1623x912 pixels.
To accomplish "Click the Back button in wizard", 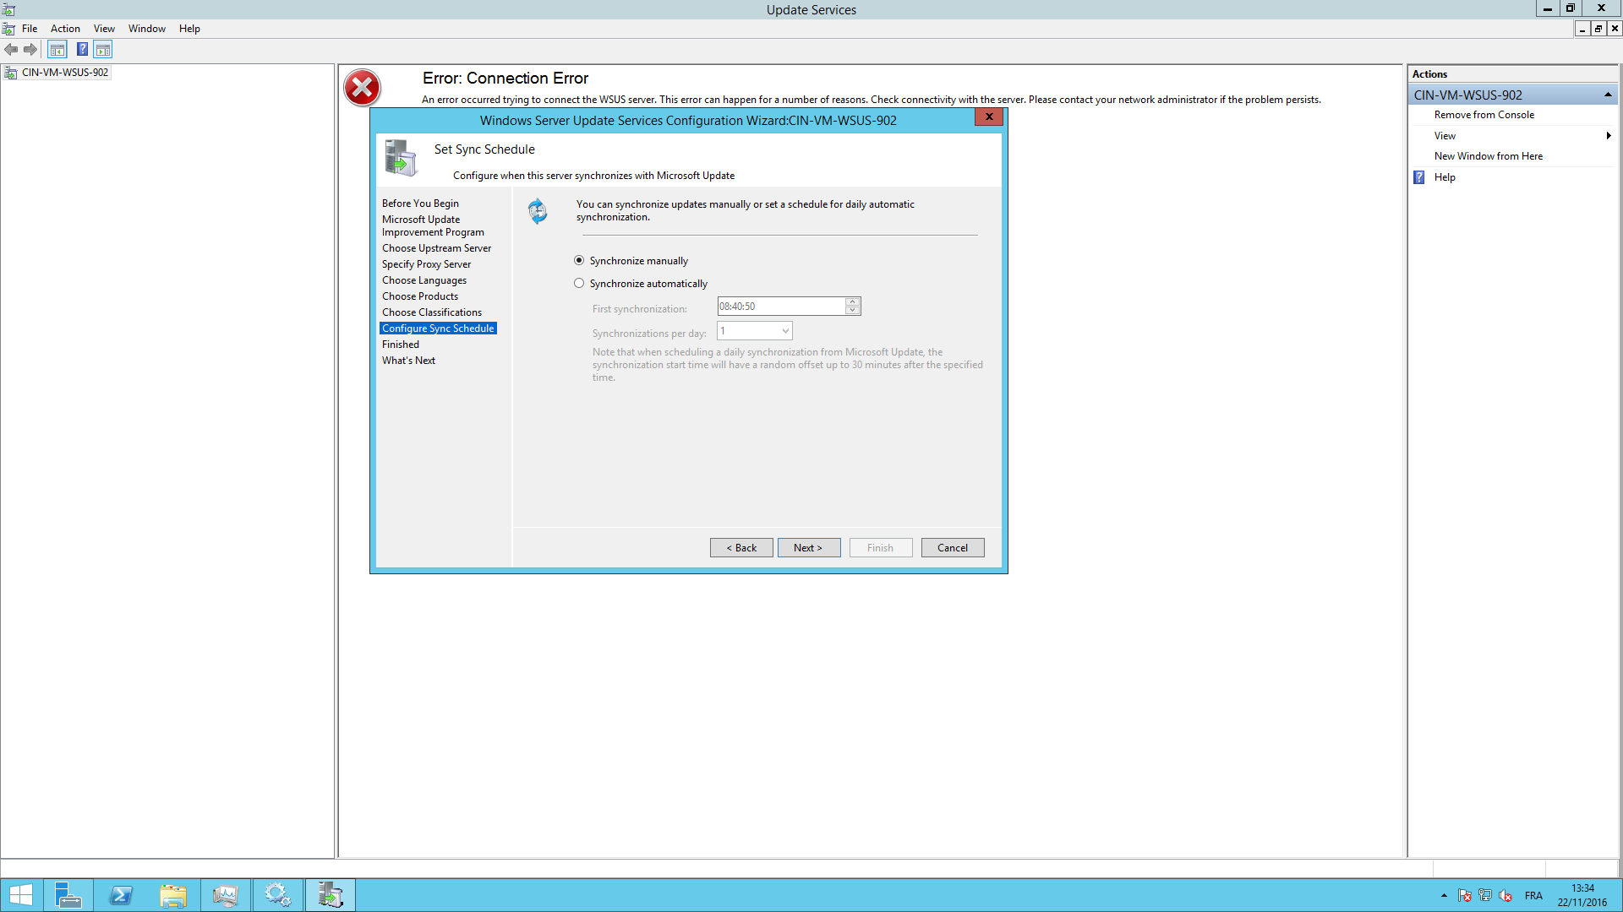I will tap(741, 548).
